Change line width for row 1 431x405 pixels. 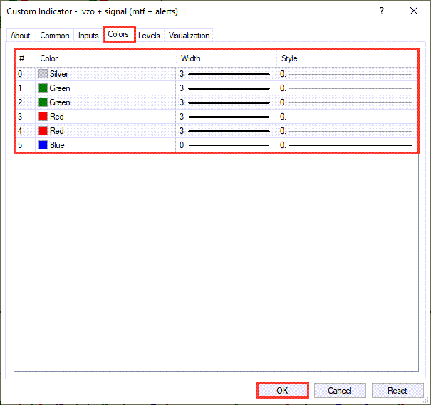coord(226,88)
